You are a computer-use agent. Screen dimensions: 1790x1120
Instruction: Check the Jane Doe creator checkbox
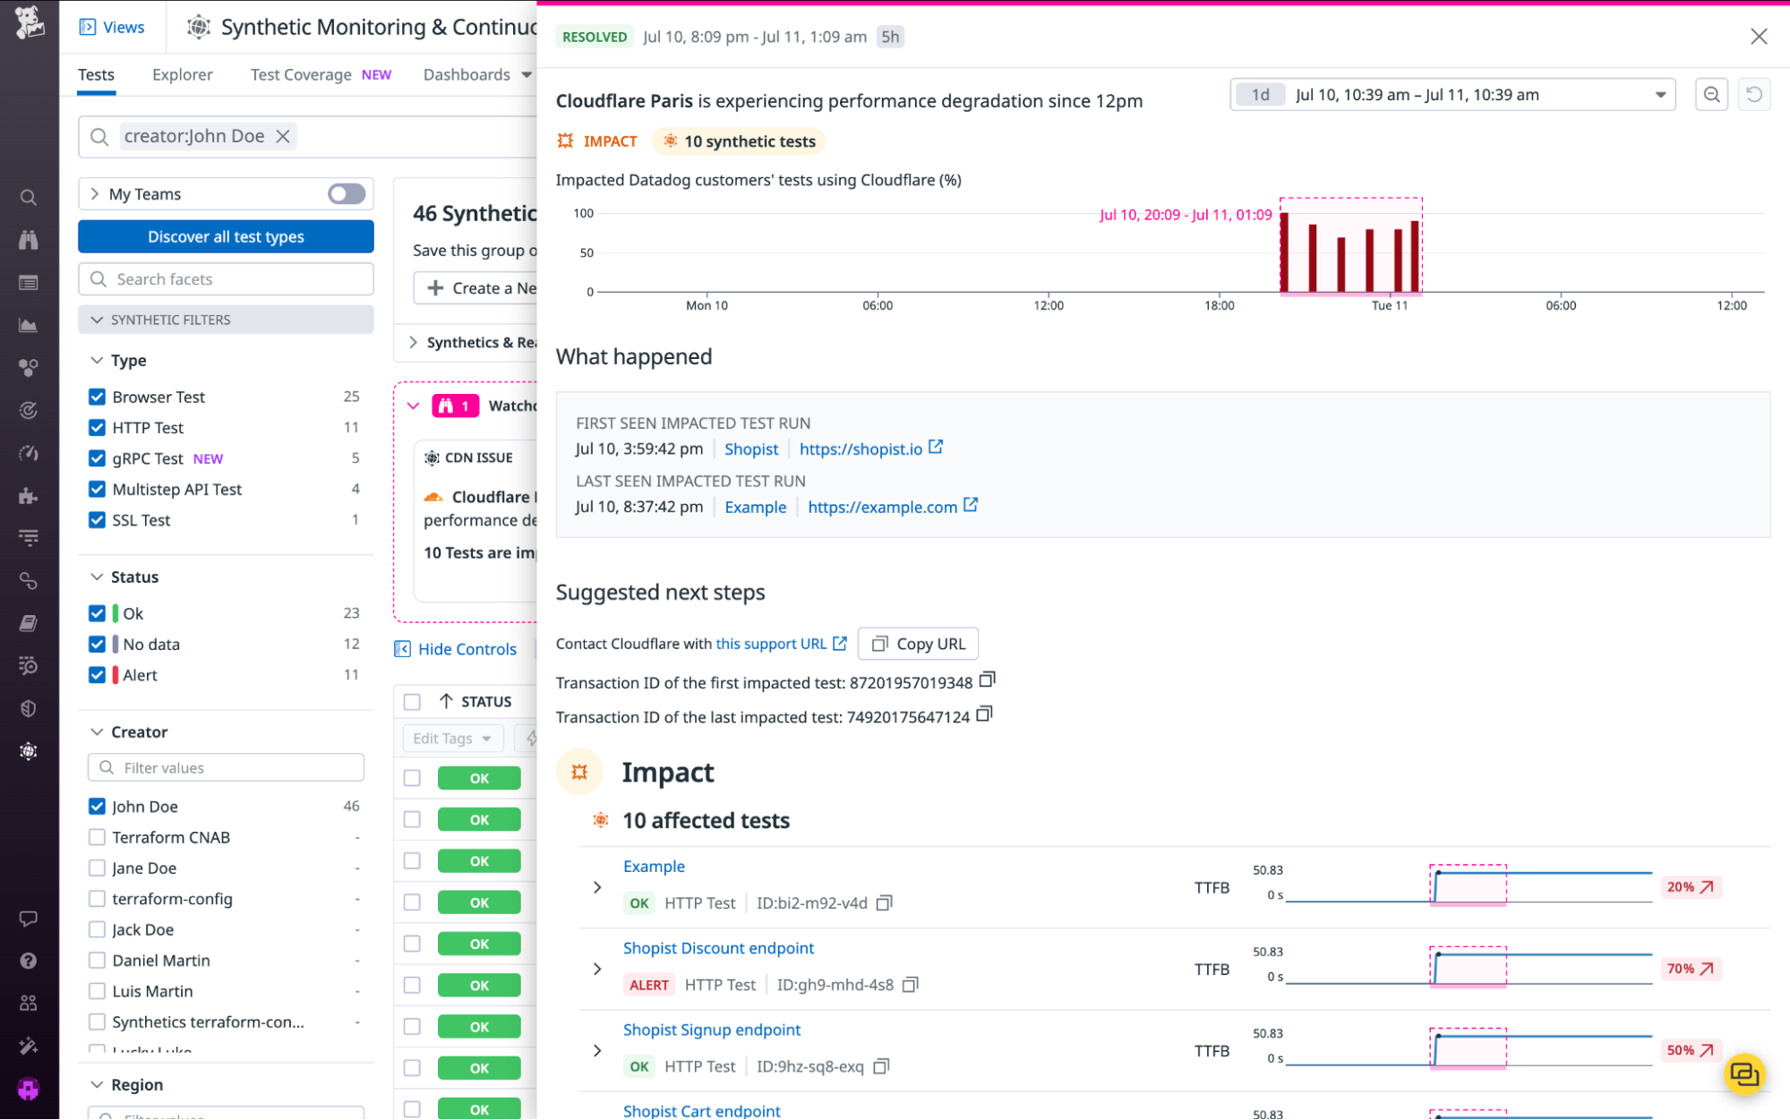[97, 868]
